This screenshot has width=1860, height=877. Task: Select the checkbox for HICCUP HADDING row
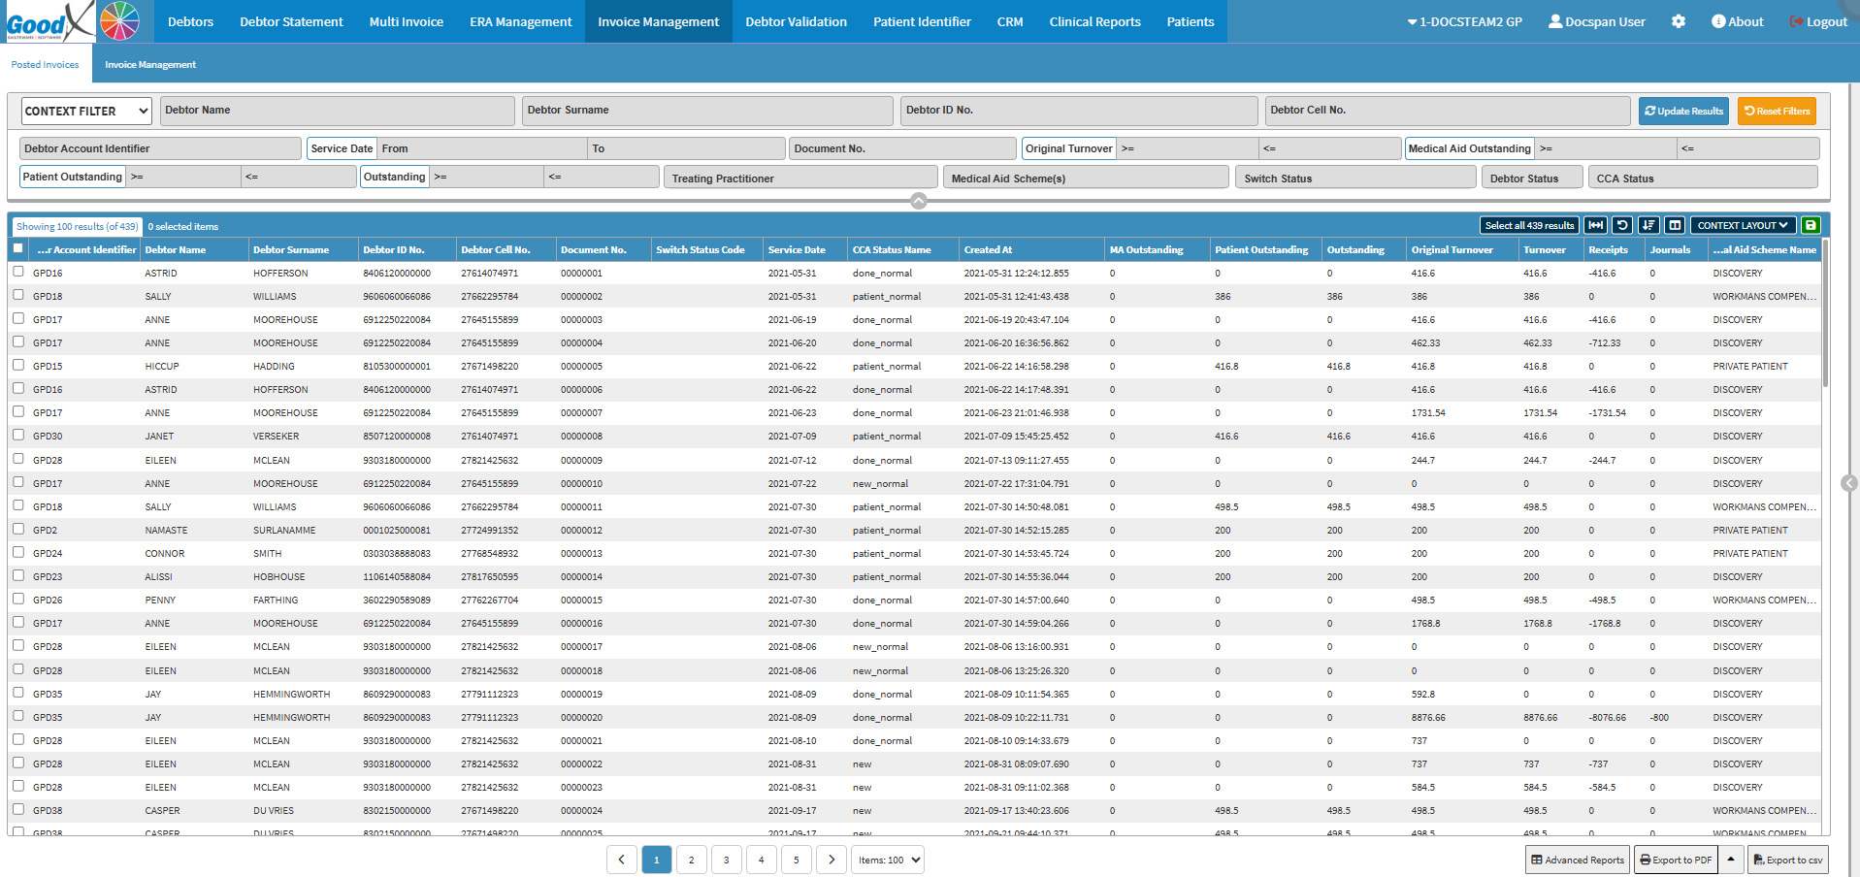coord(18,365)
